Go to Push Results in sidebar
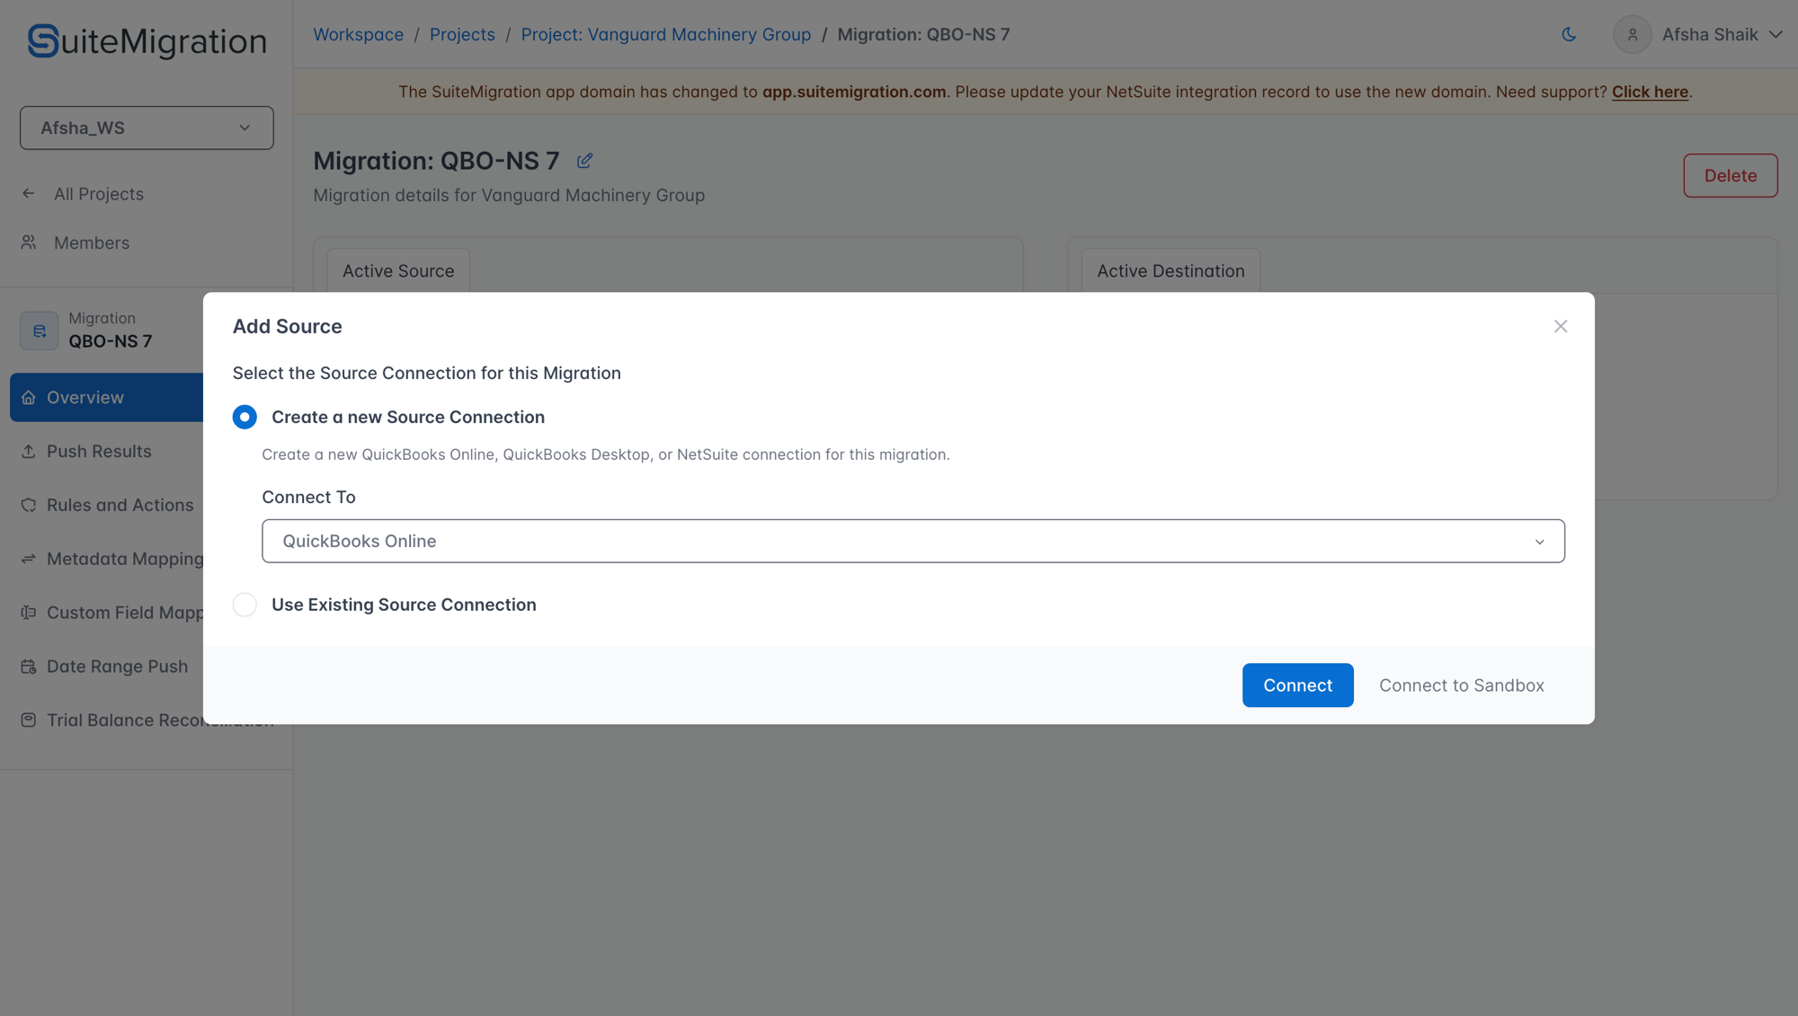 (99, 451)
